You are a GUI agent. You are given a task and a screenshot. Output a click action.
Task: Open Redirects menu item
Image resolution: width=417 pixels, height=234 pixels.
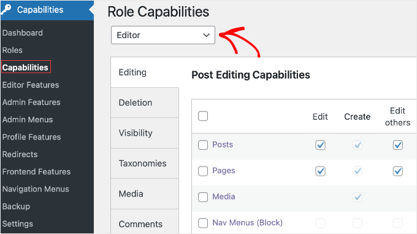click(x=20, y=154)
